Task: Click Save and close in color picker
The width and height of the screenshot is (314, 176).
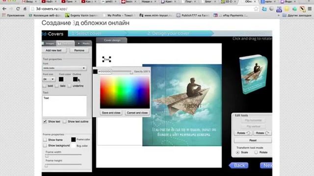Action: pyautogui.click(x=111, y=113)
